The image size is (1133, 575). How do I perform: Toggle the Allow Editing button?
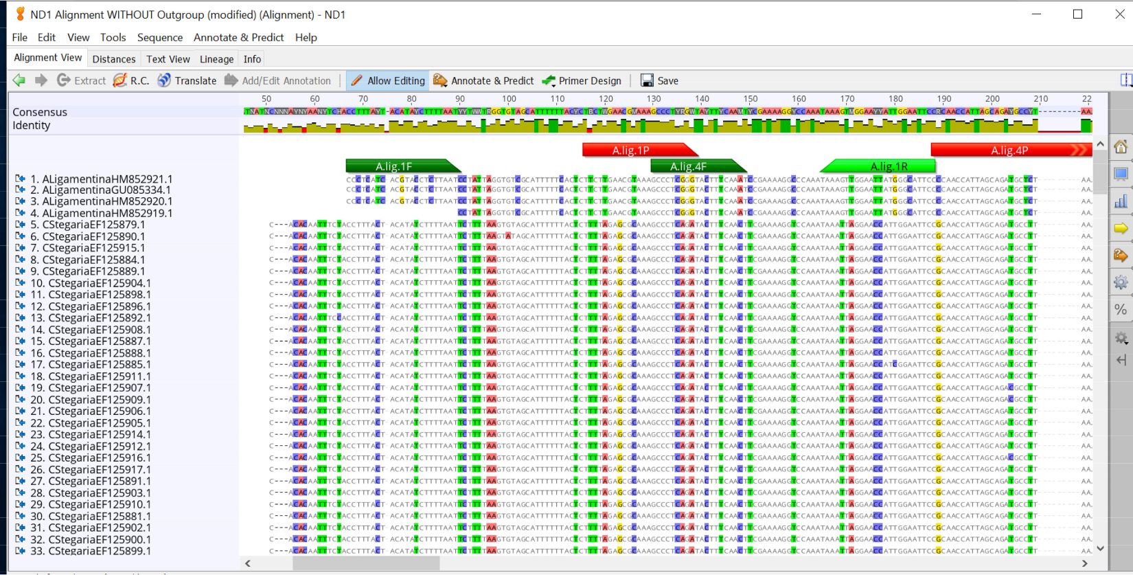tap(388, 80)
